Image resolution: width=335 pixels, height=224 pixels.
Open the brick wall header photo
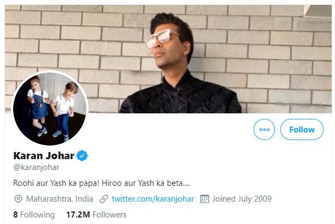tap(168, 59)
